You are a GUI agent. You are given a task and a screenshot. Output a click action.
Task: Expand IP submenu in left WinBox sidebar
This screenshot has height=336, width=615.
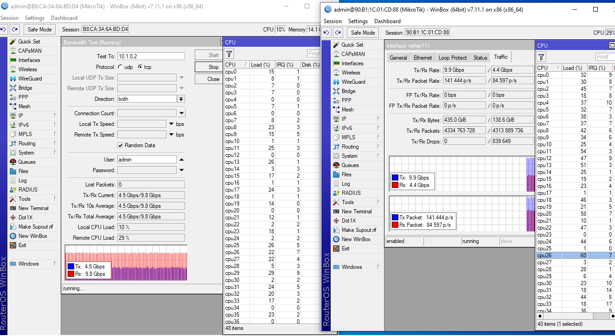pos(55,116)
